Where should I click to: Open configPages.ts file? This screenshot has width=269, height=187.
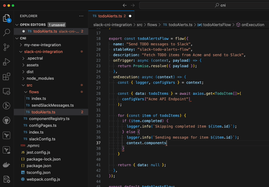[x=51, y=126]
